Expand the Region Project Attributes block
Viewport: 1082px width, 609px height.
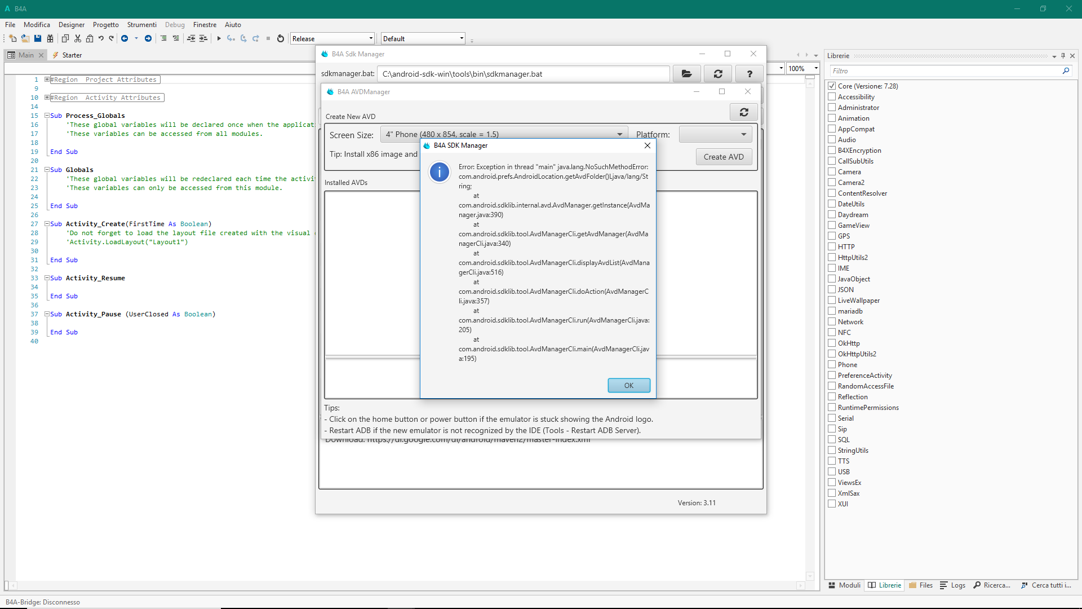click(47, 80)
